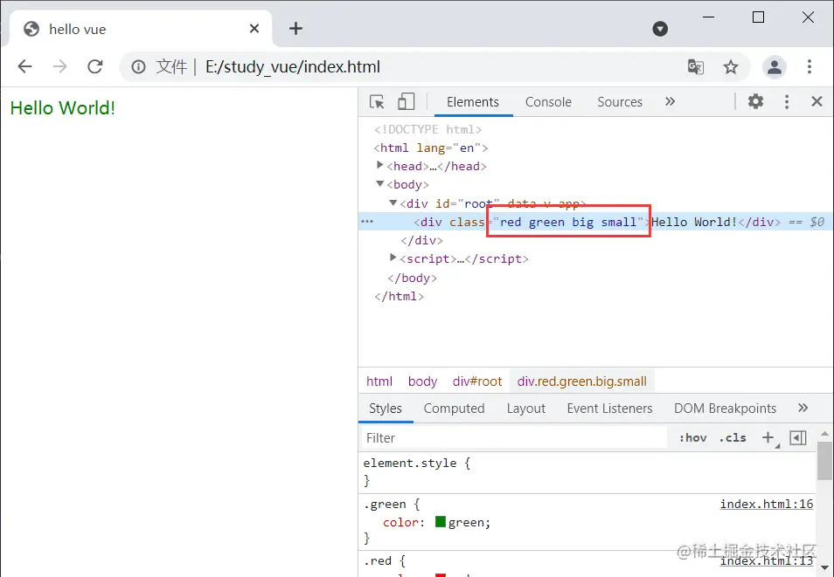Switch to the Console tab
Viewport: 834px width, 577px height.
click(x=548, y=102)
